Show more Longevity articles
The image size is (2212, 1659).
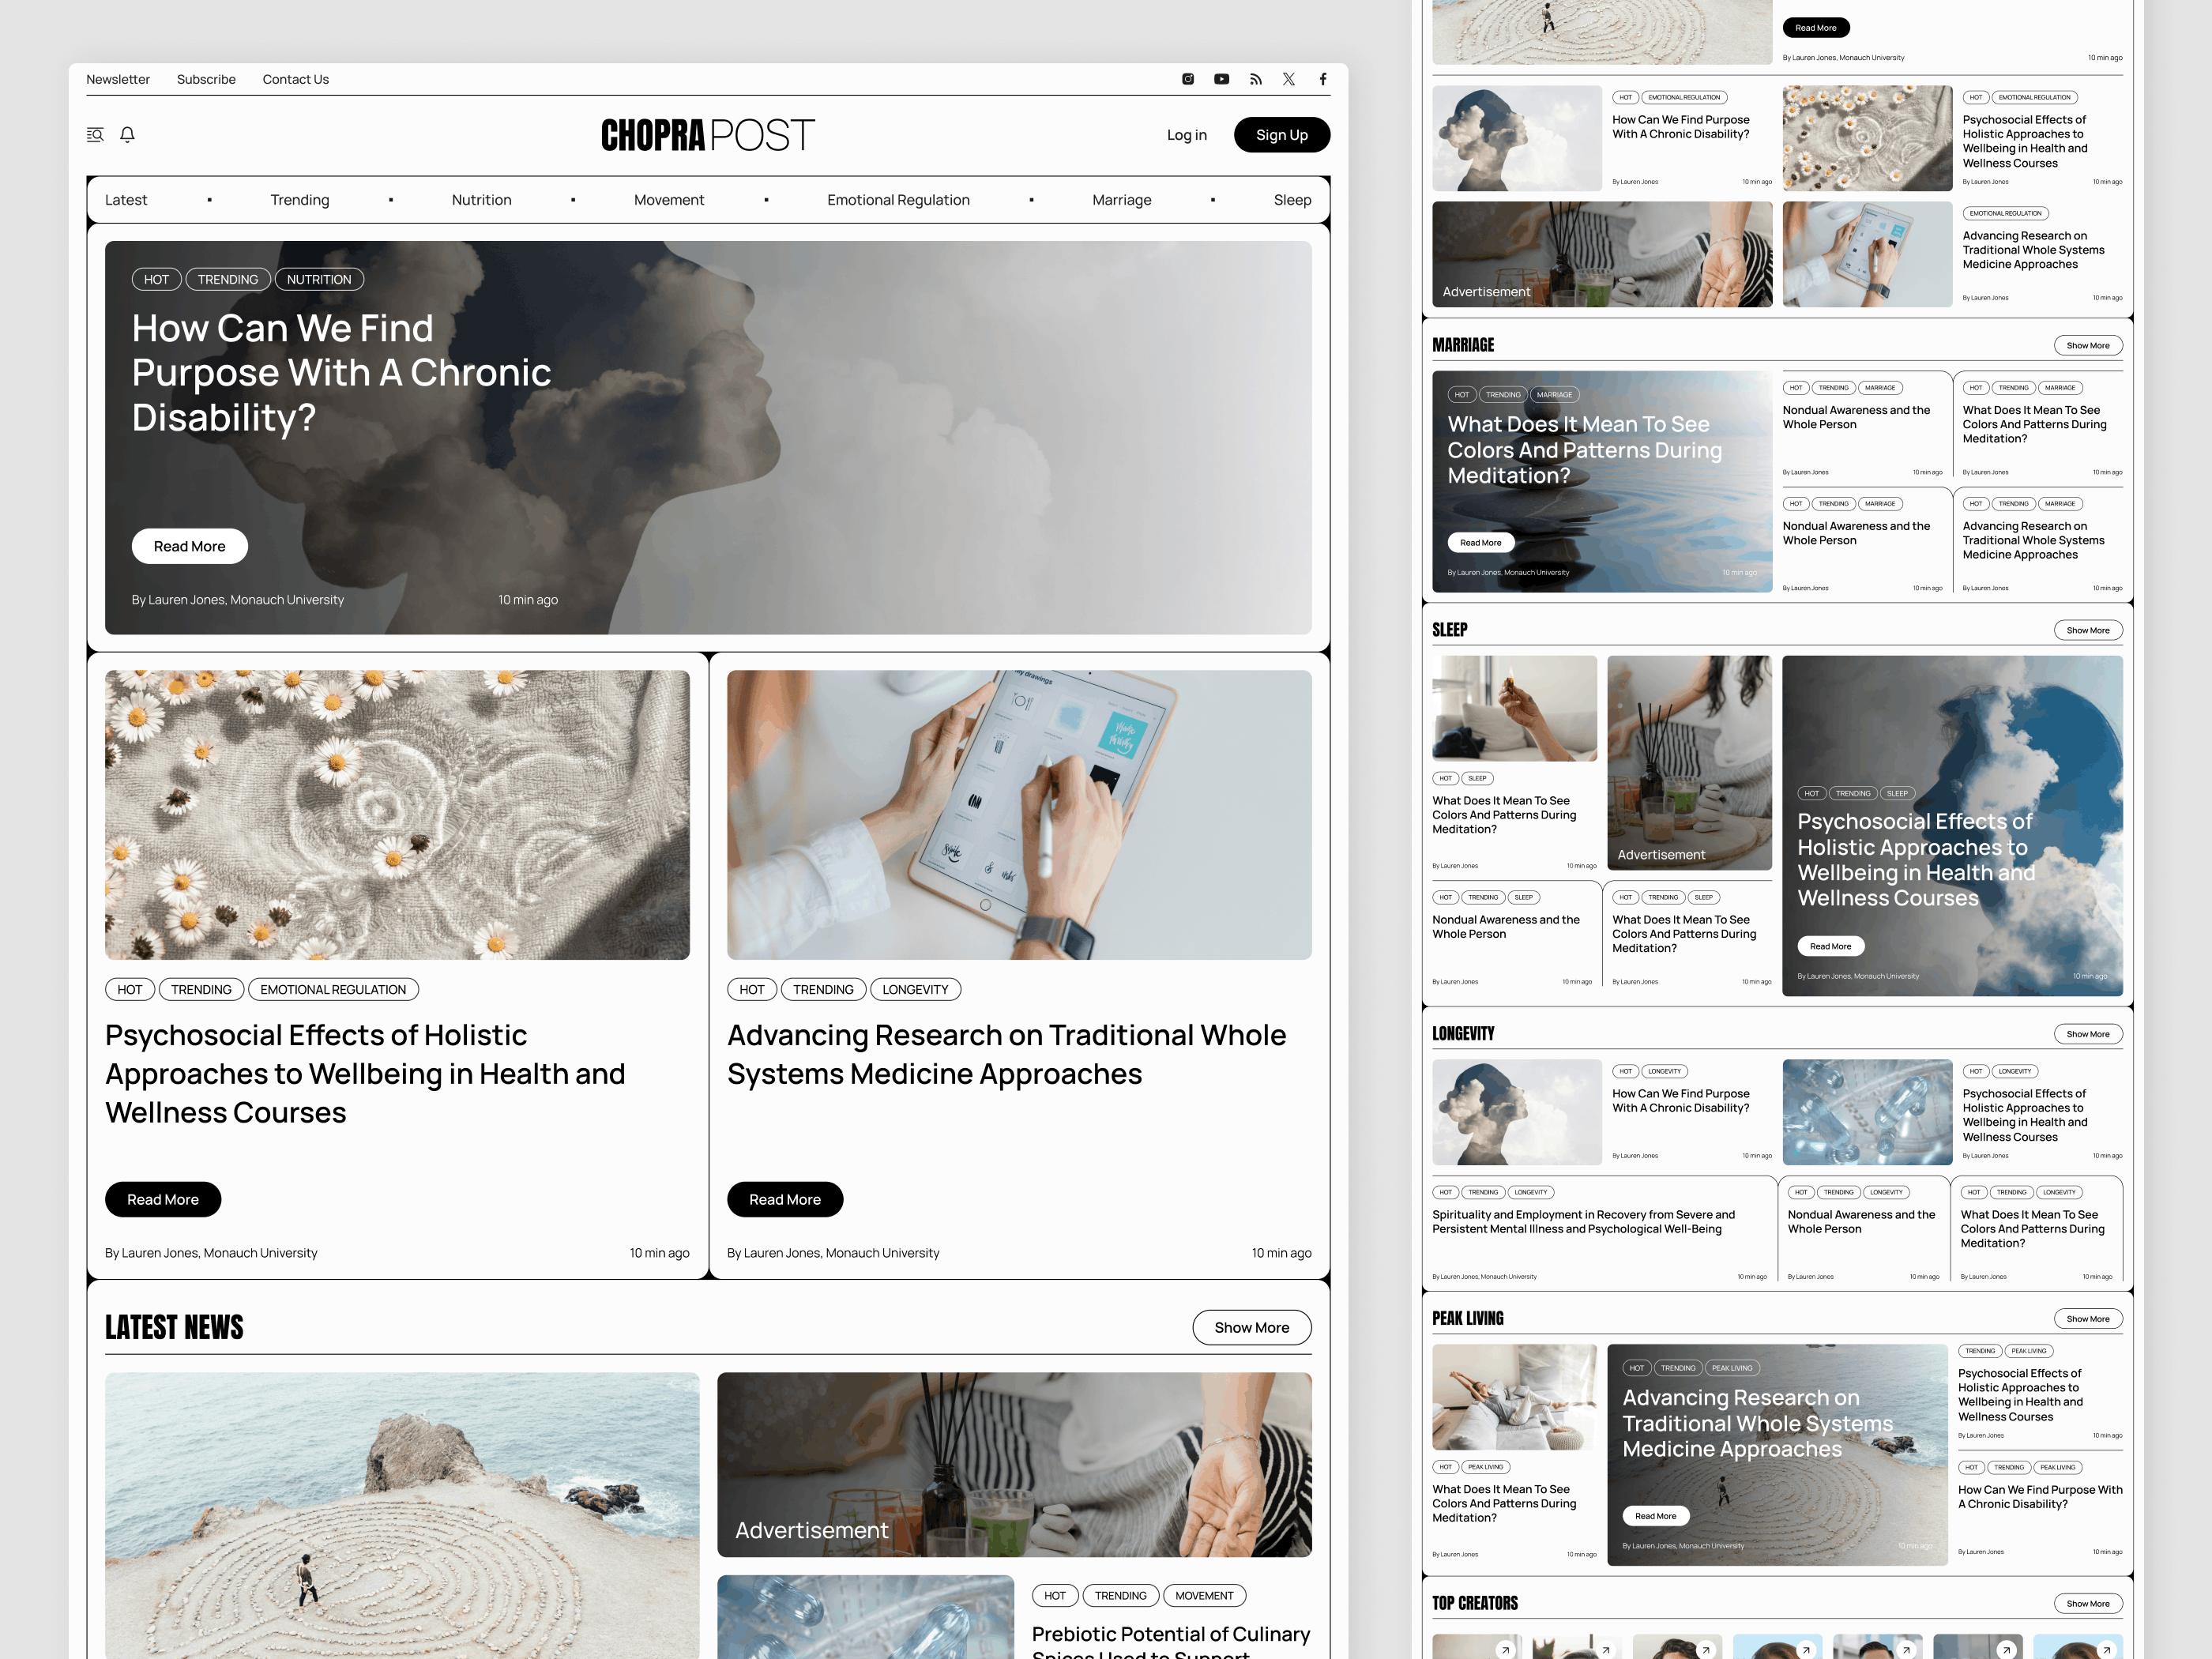click(2087, 1034)
